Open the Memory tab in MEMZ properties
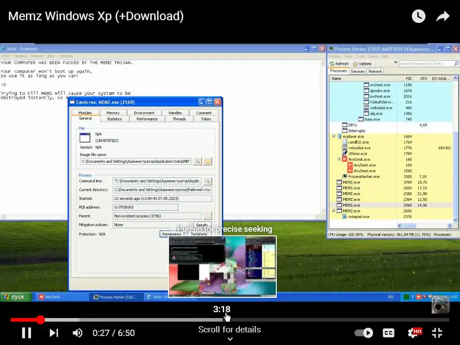Screen dimensions: 460x345 (113, 113)
